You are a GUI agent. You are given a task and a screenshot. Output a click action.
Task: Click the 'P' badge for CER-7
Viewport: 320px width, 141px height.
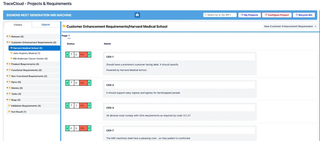[x=89, y=128]
